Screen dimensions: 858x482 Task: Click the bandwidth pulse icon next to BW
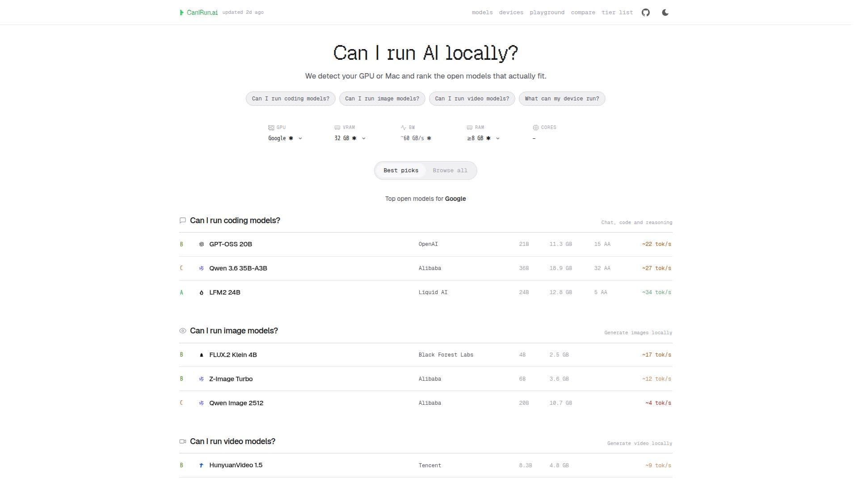click(404, 128)
